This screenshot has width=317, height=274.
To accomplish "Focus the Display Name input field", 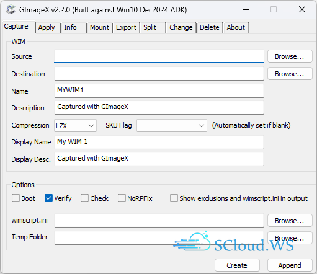I will (159, 142).
